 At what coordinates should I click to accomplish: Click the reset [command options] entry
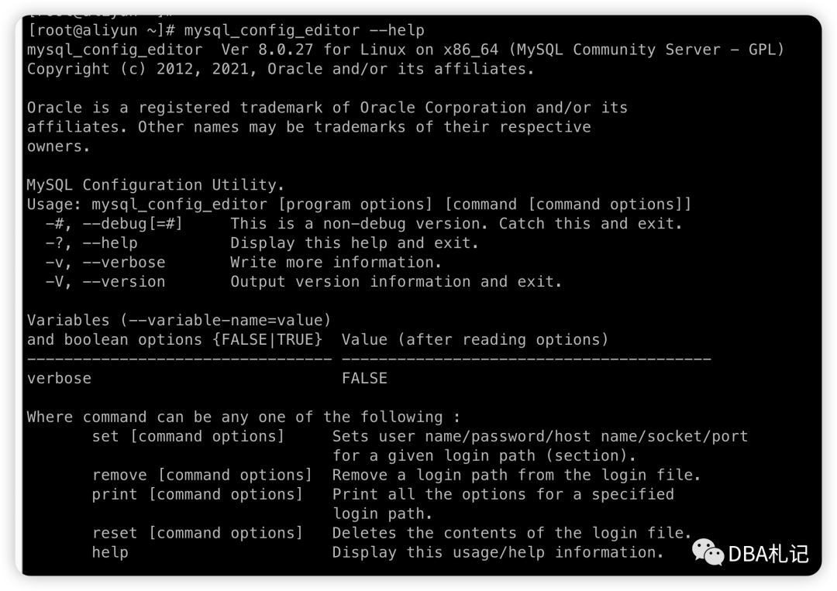[197, 533]
